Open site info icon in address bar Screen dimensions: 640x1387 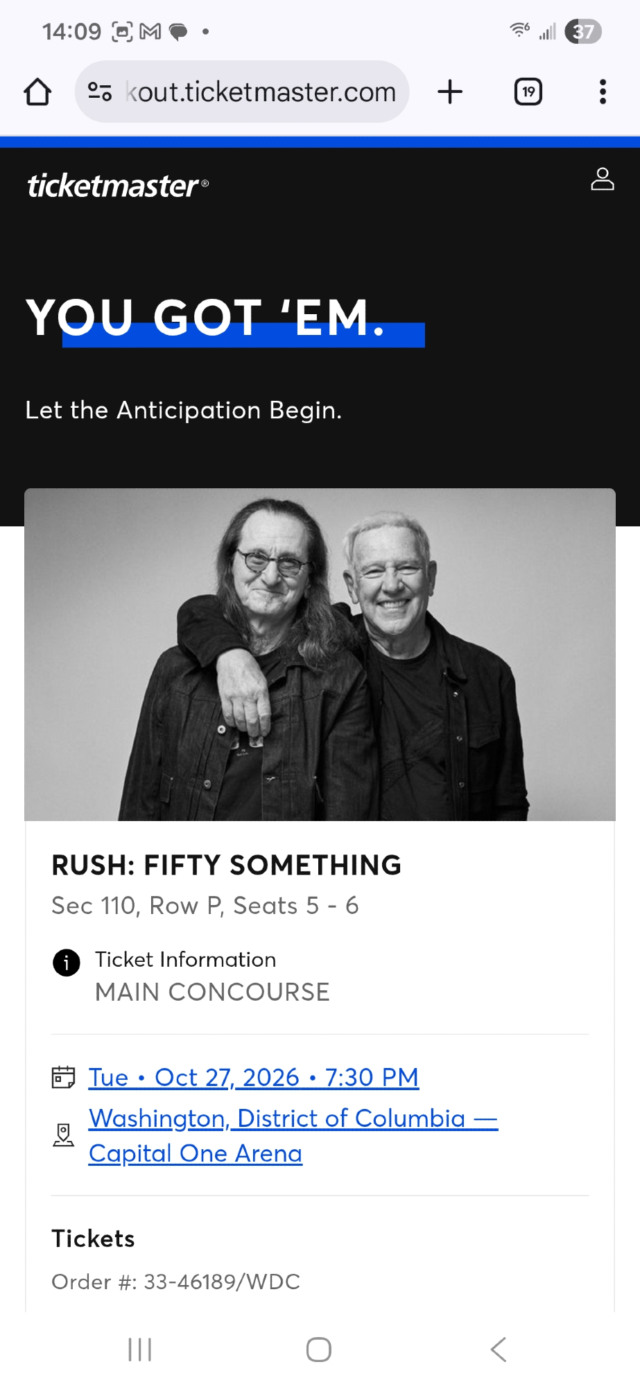[x=100, y=92]
